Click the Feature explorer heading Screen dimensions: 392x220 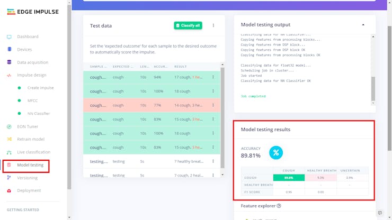[258, 206]
